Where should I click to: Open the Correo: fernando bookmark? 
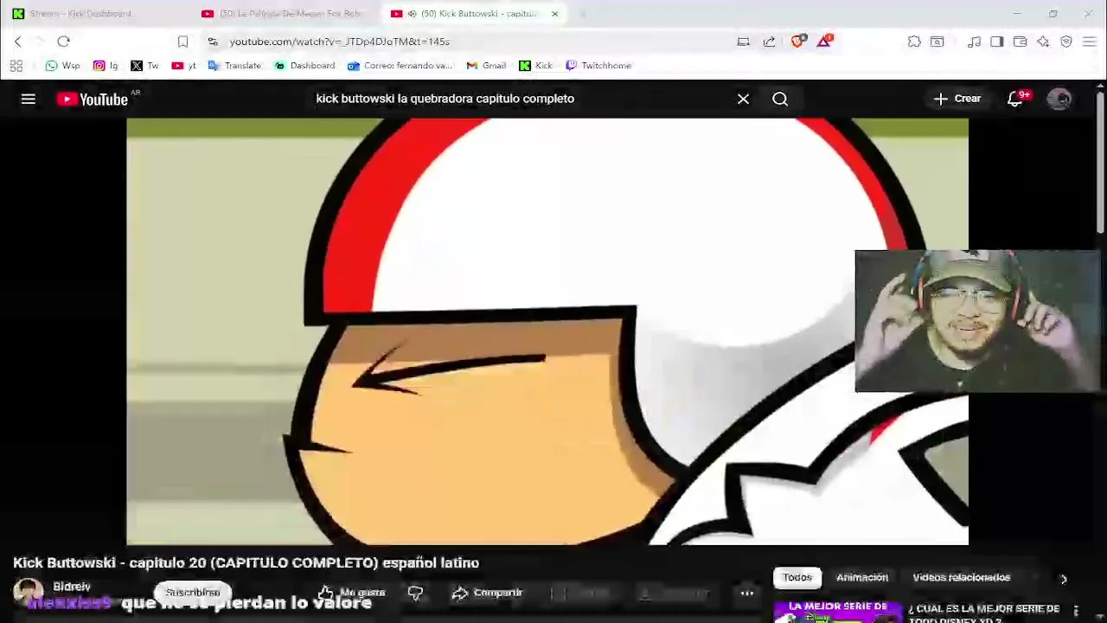(x=400, y=66)
